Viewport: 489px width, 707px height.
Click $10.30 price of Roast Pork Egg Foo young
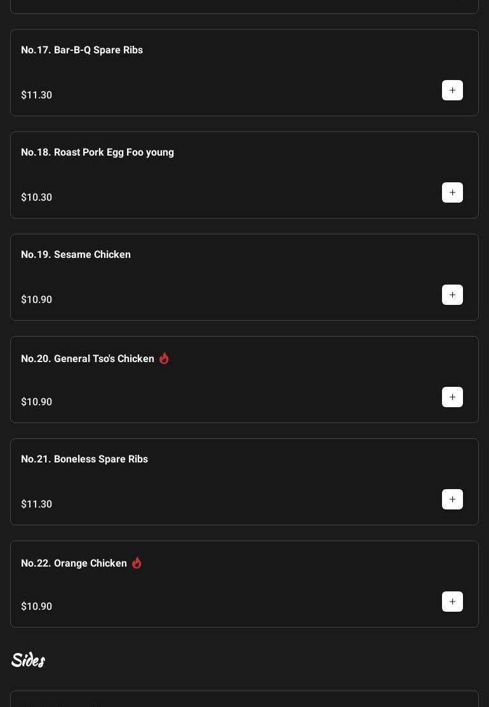36,197
